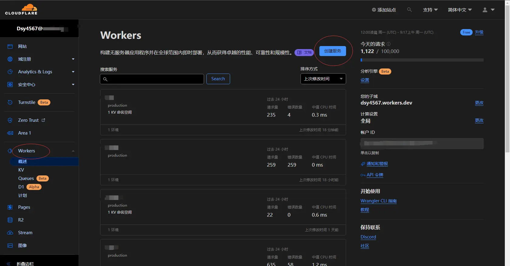Screen dimensions: 510x266
Task: Open the 文档 docs badge
Action: (x=304, y=52)
